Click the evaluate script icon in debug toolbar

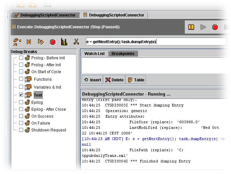tap(17, 42)
